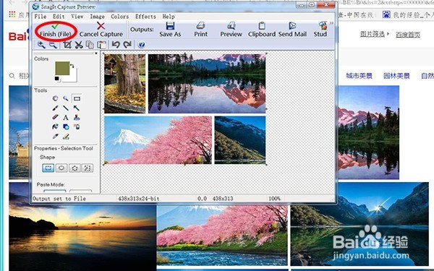Choose ellipse selection shape
This screenshot has width=434, height=271.
point(61,168)
